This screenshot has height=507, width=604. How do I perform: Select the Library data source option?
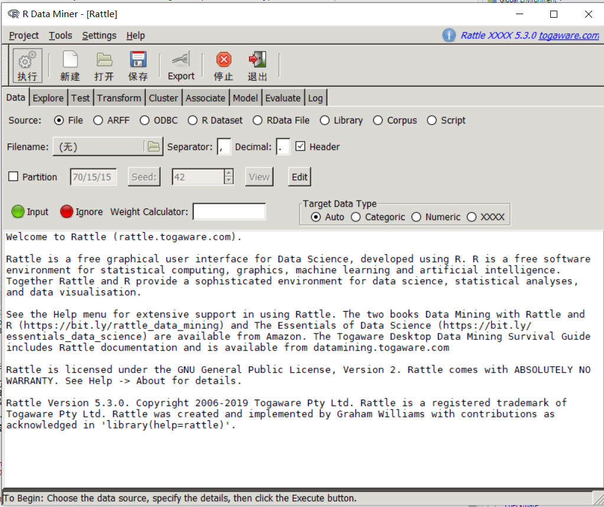click(x=325, y=120)
